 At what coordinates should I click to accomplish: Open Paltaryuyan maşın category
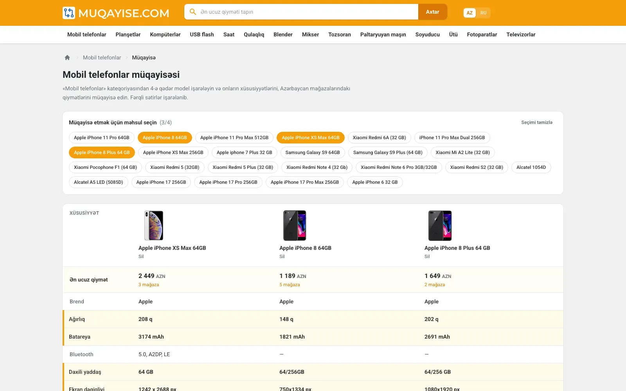coord(383,34)
